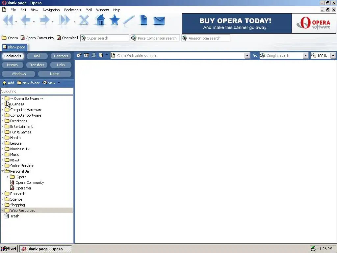The height and width of the screenshot is (253, 337).
Task: Click the magnifier zoom icon
Action: click(313, 55)
